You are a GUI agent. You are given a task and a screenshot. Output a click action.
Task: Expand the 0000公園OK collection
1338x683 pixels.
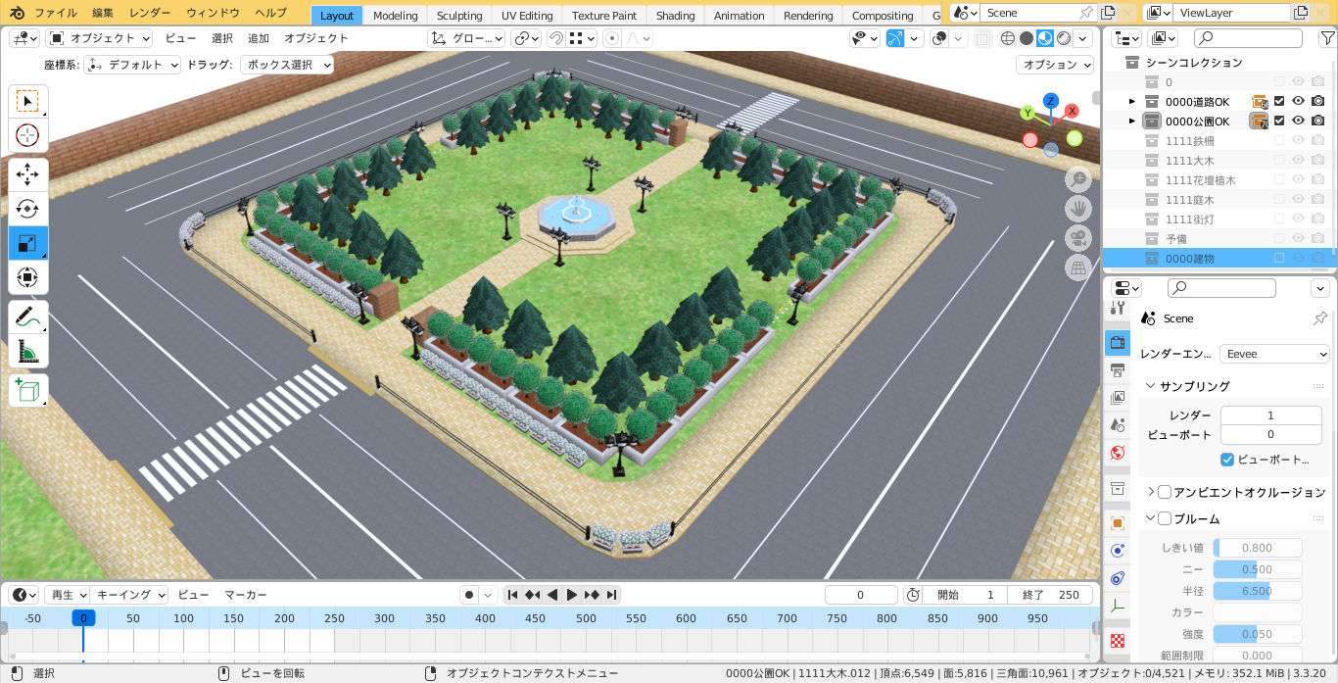(x=1132, y=121)
